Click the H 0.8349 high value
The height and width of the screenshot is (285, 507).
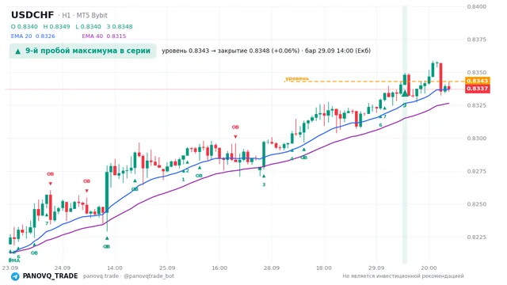click(56, 26)
